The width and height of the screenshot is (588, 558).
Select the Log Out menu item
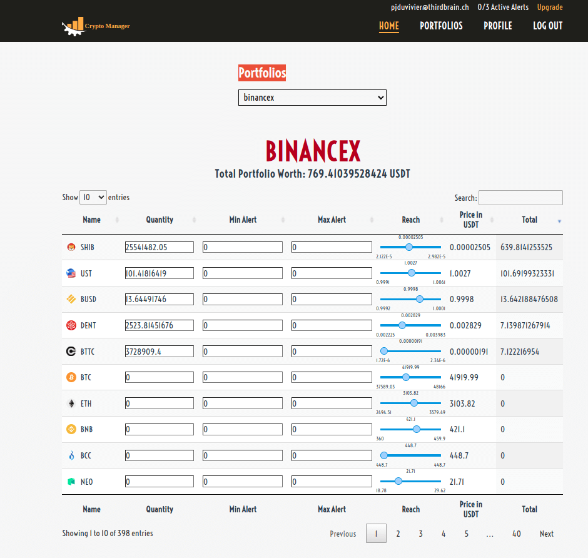point(548,26)
